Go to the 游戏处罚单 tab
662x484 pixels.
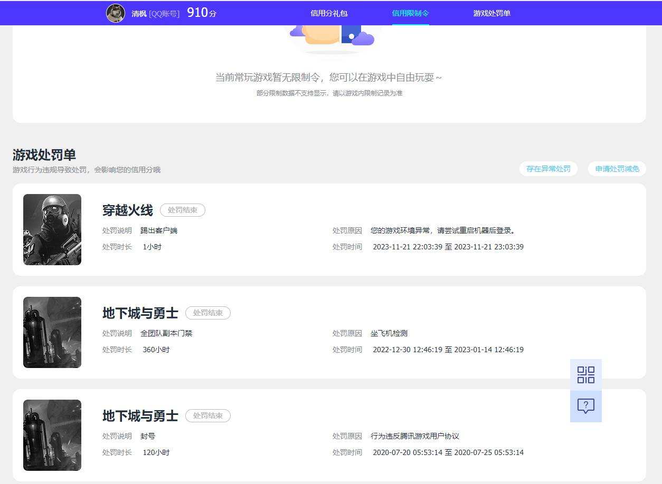491,13
